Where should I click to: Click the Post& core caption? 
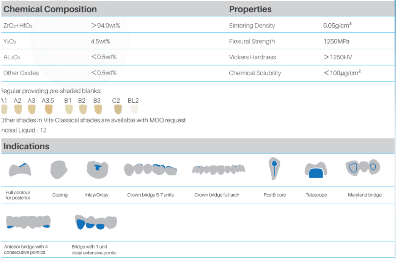[x=275, y=195]
